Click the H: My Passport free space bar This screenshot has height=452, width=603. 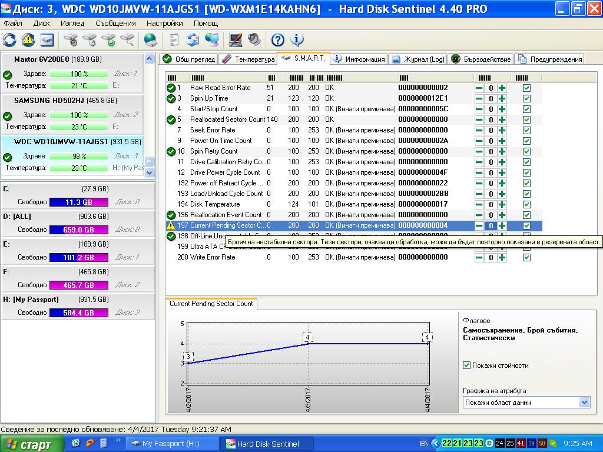pyautogui.click(x=79, y=313)
